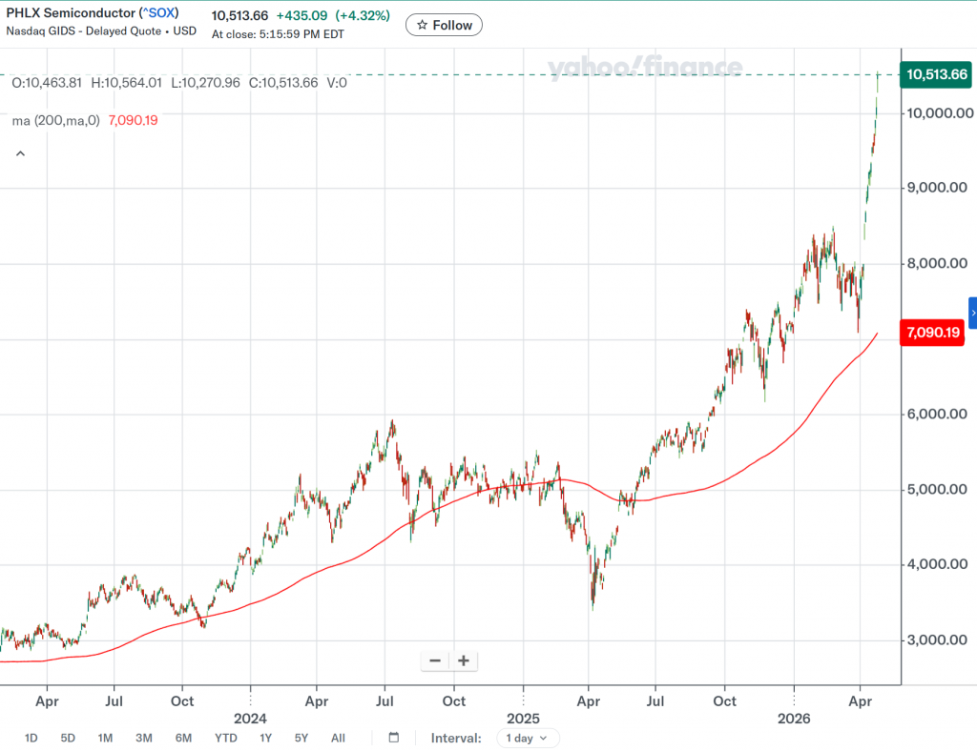977x751 pixels.
Task: Click the star Follow button
Action: click(x=444, y=25)
